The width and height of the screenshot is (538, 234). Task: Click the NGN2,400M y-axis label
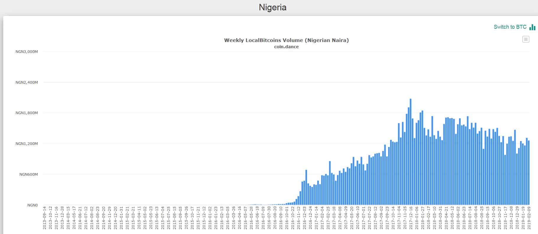[x=27, y=82]
